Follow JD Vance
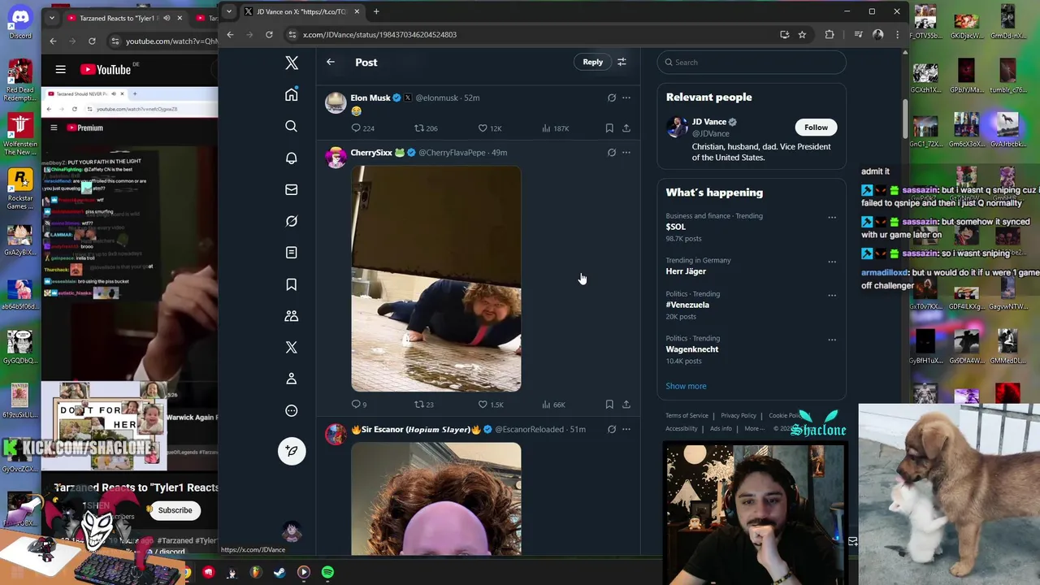This screenshot has height=585, width=1040. coord(816,127)
